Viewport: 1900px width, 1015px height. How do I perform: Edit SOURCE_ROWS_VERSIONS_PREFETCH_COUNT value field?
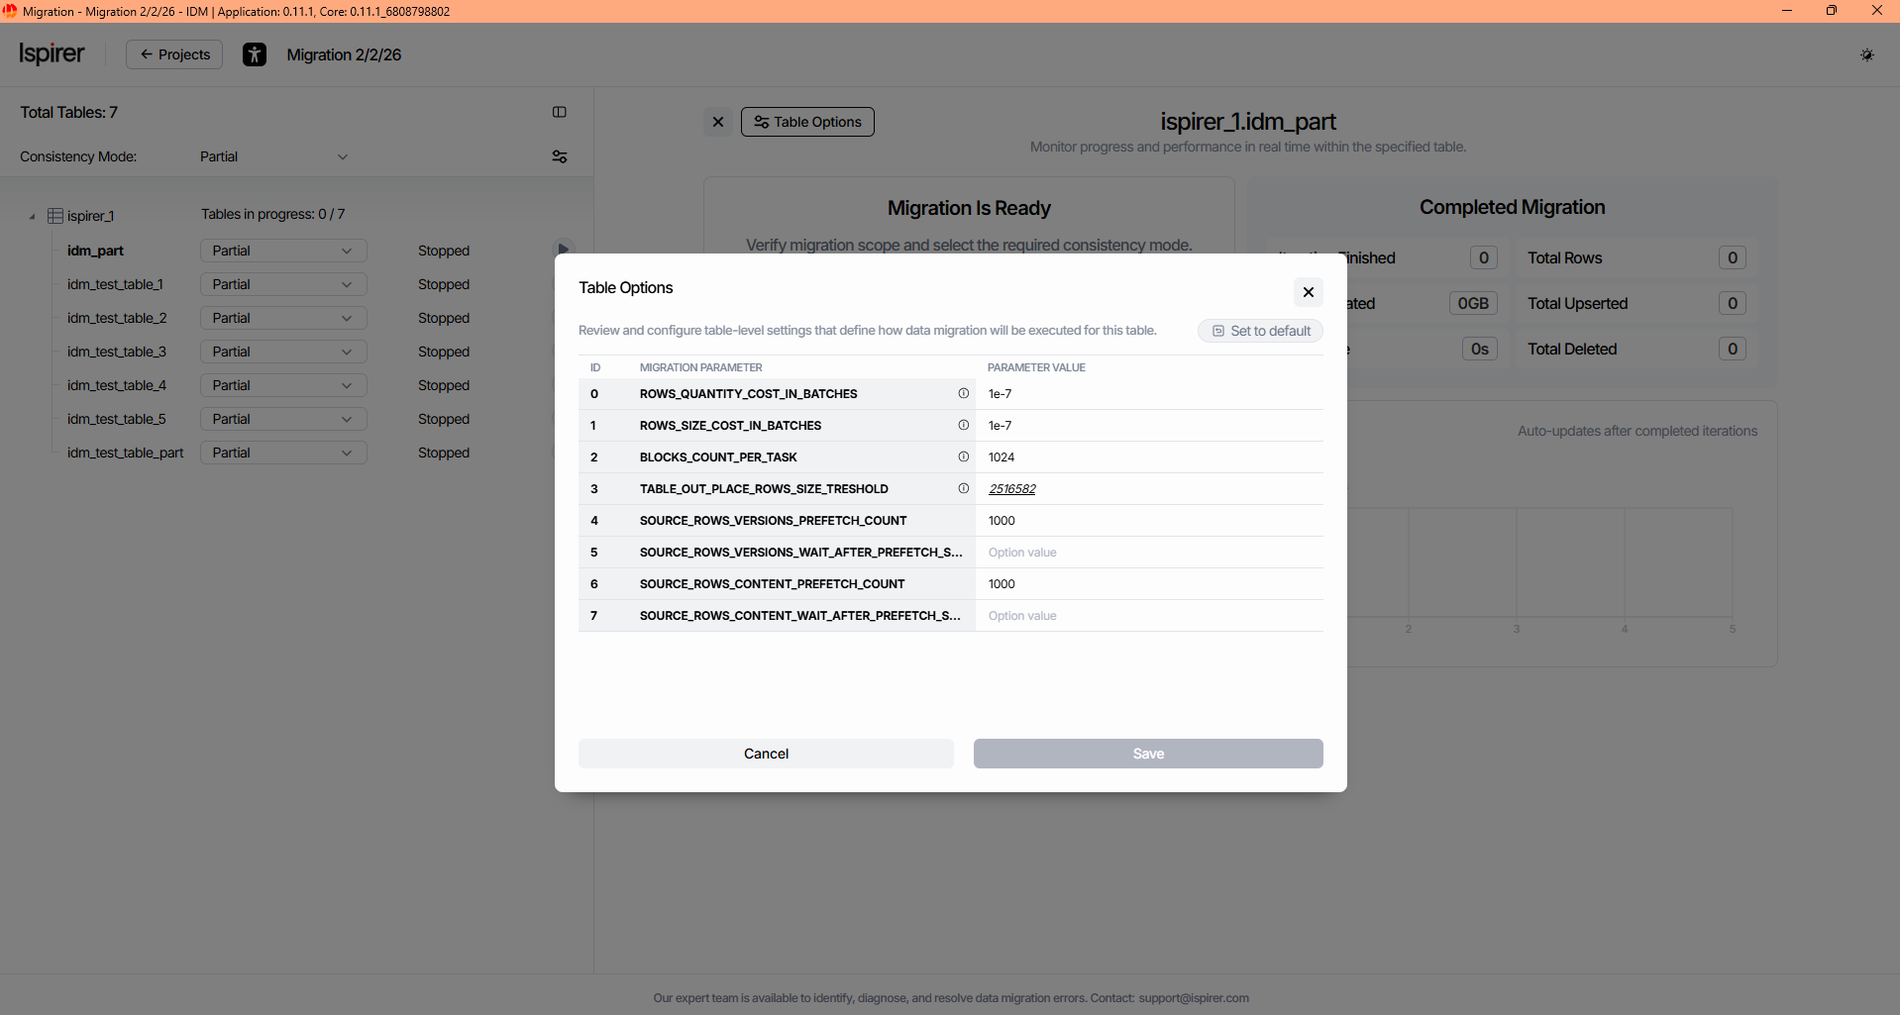1149,521
